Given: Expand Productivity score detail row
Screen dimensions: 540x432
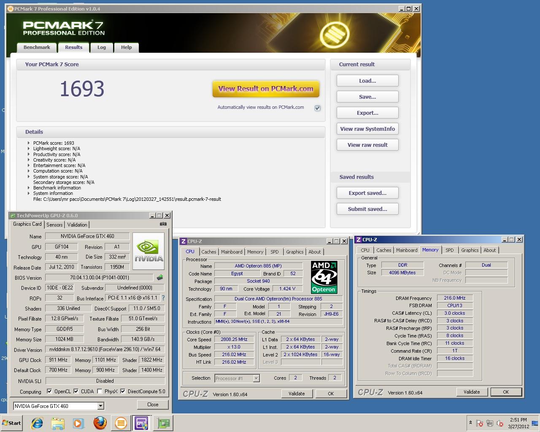Looking at the screenshot, I should pyautogui.click(x=29, y=154).
